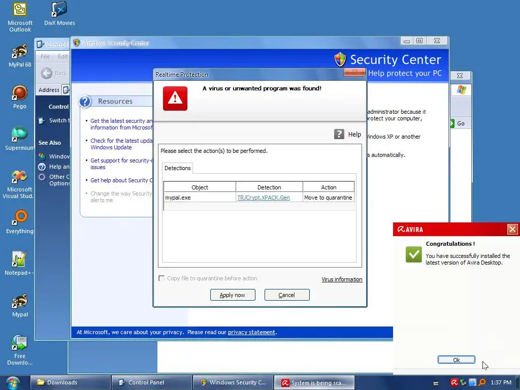Image resolution: width=520 pixels, height=390 pixels.
Task: Close the Realtime Protection dialog
Action: tap(354, 72)
